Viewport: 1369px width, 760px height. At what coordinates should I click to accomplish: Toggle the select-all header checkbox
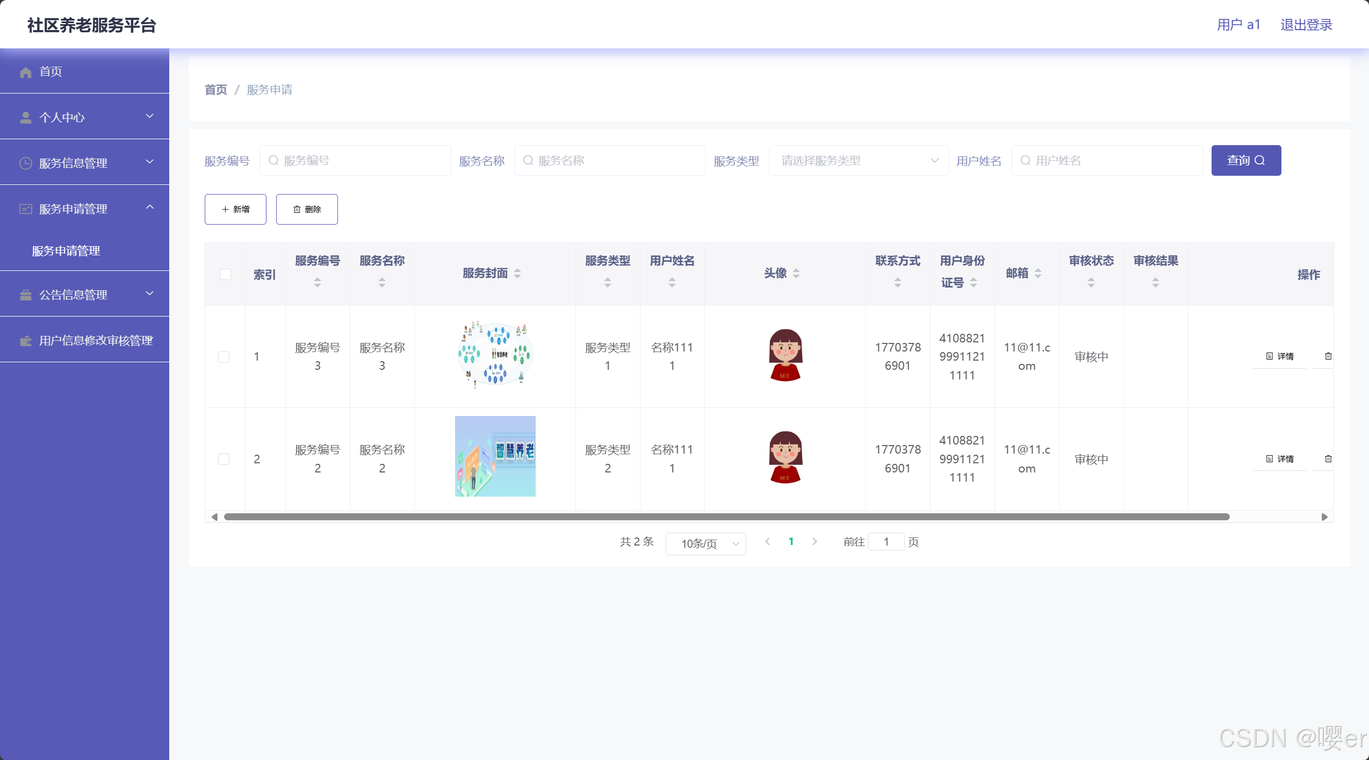[225, 275]
